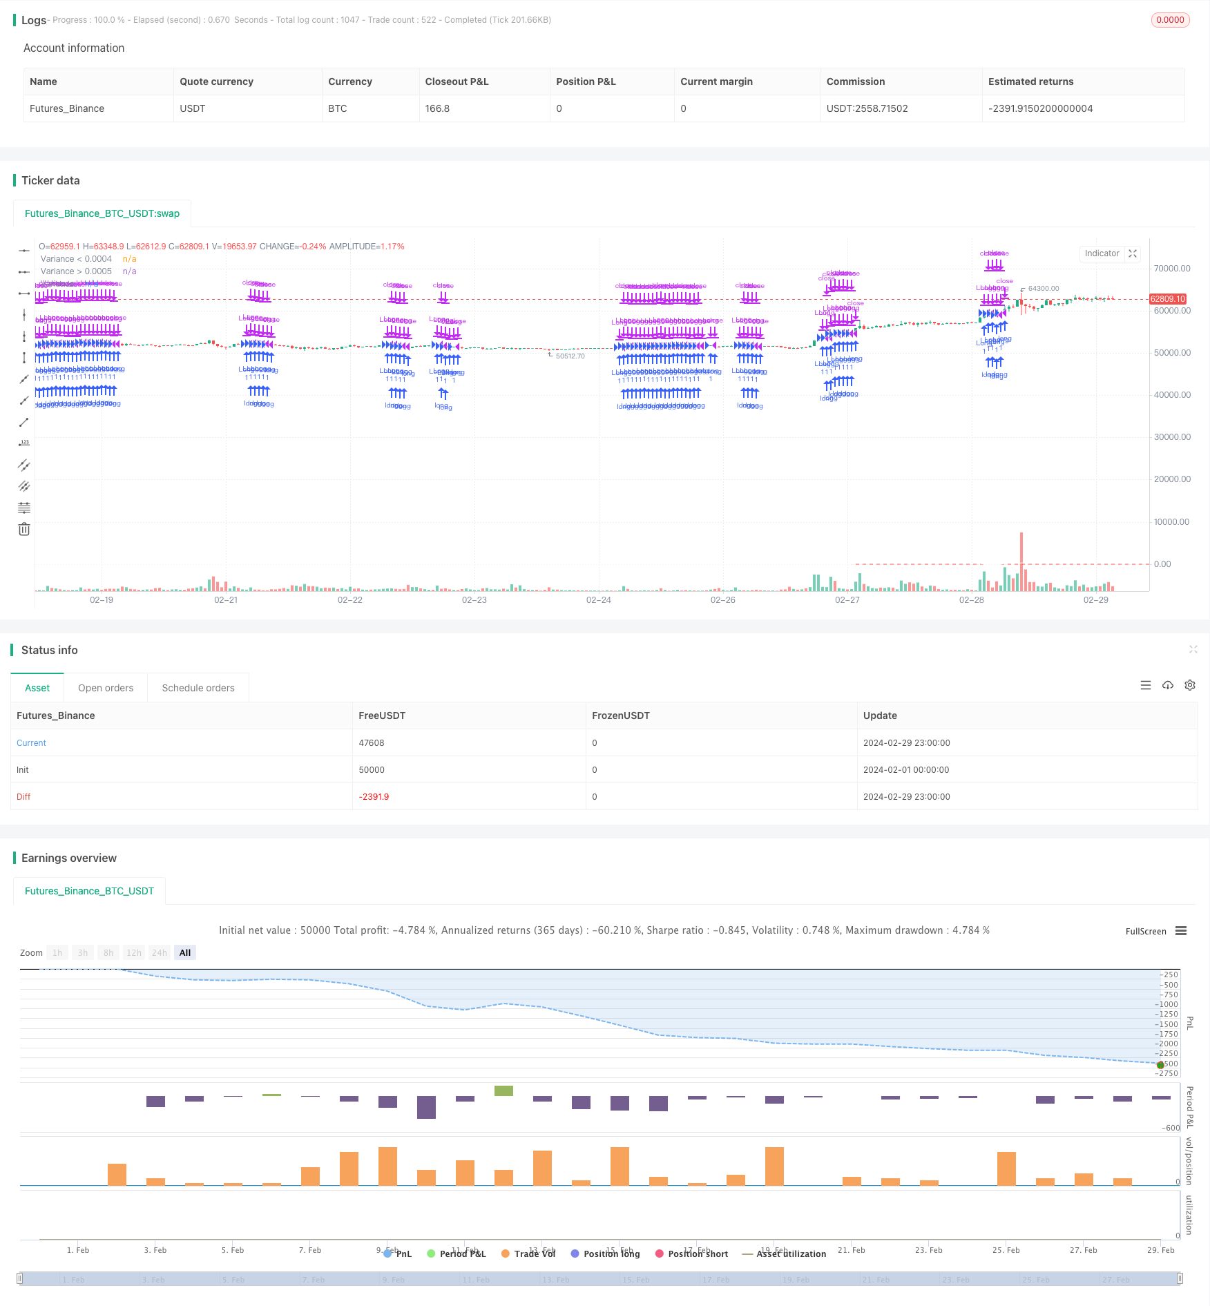Screen dimensions: 1210x1306
Task: Select the horizontal segment drawing tool
Action: (24, 294)
